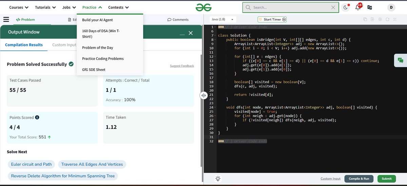Screen dimensions: 407x186
Task: Click the import/load code icon
Action: click(x=372, y=20)
